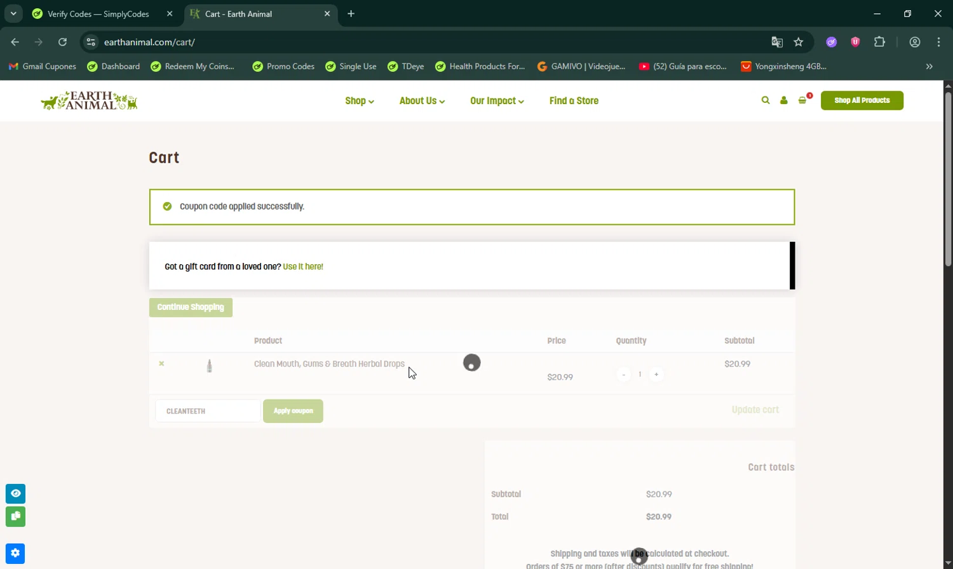Click the quantity value field
This screenshot has width=953, height=569.
pyautogui.click(x=640, y=375)
